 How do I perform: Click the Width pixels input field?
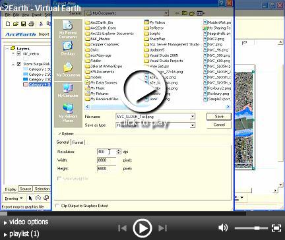coord(106,160)
